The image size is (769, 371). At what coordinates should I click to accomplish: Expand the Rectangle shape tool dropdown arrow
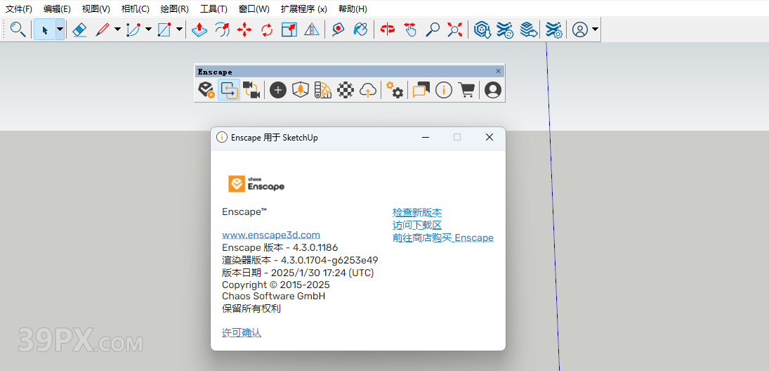tap(179, 30)
